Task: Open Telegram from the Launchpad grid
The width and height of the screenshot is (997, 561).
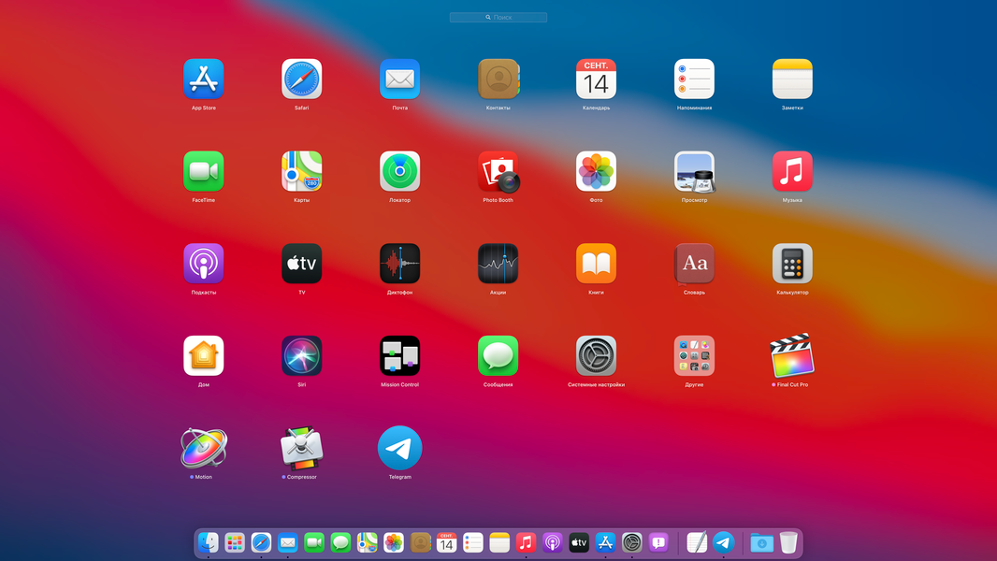Action: 400,447
